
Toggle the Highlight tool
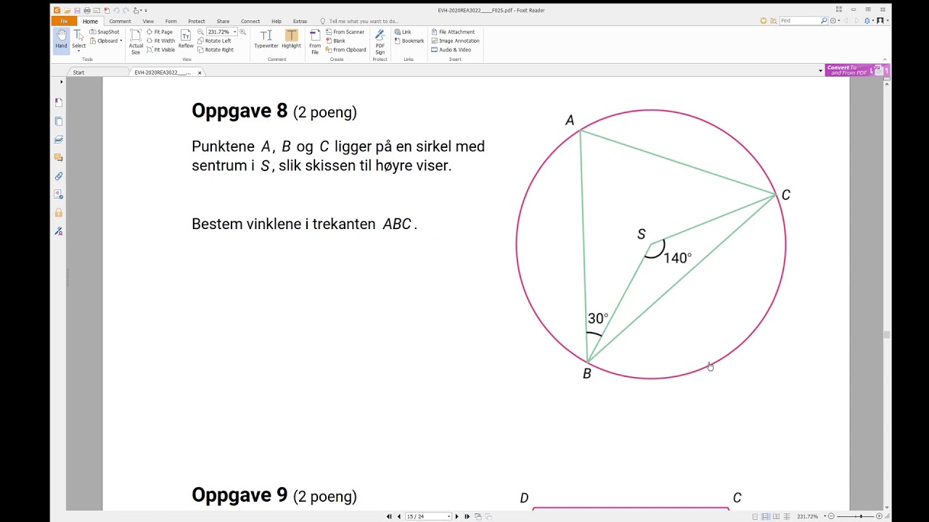pyautogui.click(x=291, y=39)
